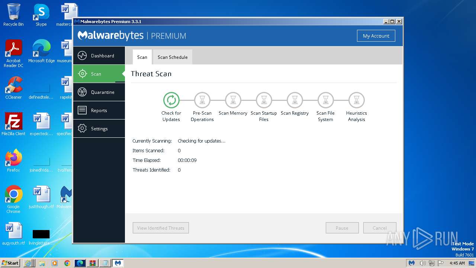The image size is (476, 268).
Task: Open Chrome from the taskbar
Action: (x=67, y=263)
